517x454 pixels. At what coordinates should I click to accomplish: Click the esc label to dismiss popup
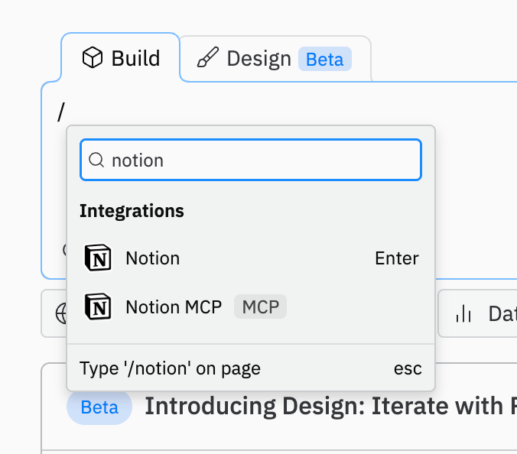tap(408, 368)
